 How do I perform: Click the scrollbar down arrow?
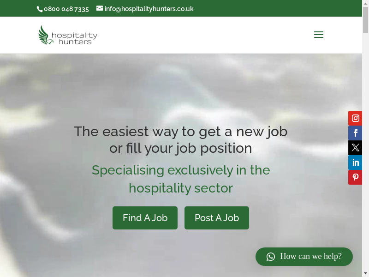[365, 274]
